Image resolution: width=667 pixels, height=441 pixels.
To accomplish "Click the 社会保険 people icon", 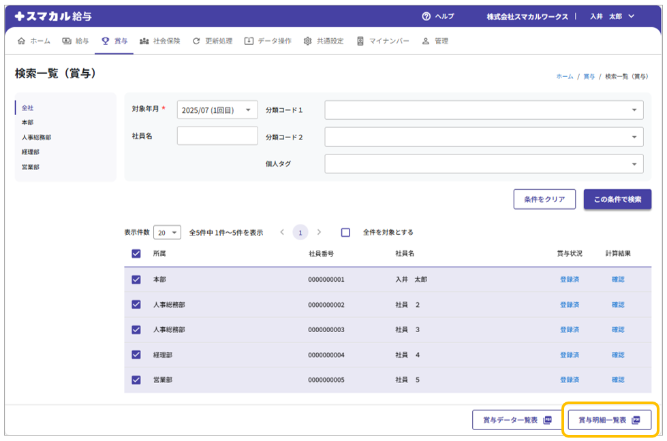I will coord(144,41).
